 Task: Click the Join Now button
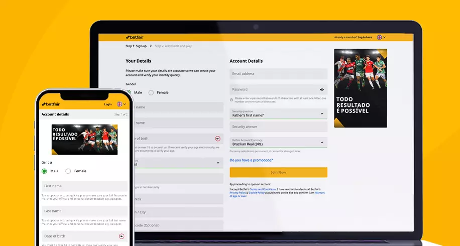click(278, 172)
